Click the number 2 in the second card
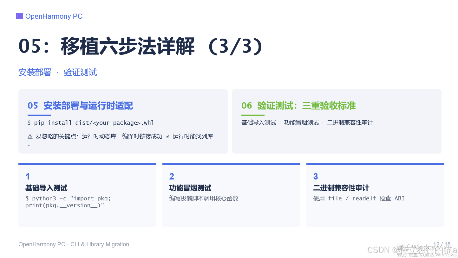 pos(172,176)
